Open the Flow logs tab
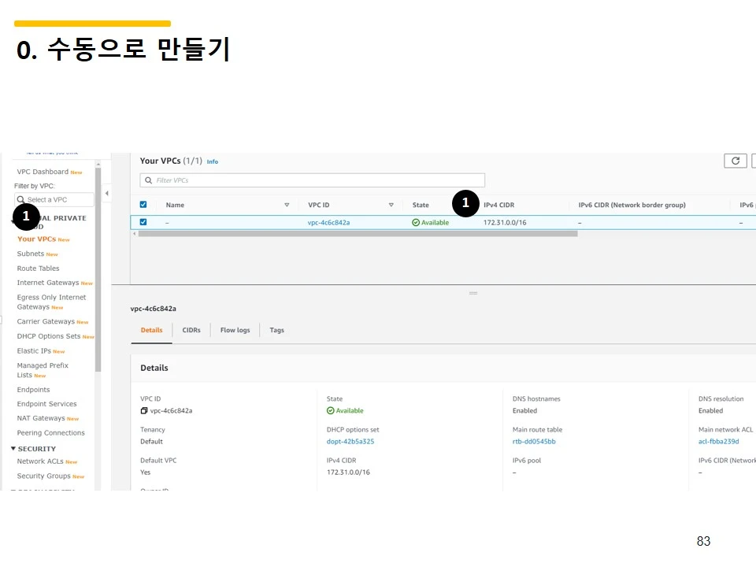Screen dimensions: 756x567 pos(234,330)
